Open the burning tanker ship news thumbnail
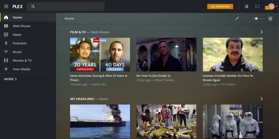 [x=100, y=121]
